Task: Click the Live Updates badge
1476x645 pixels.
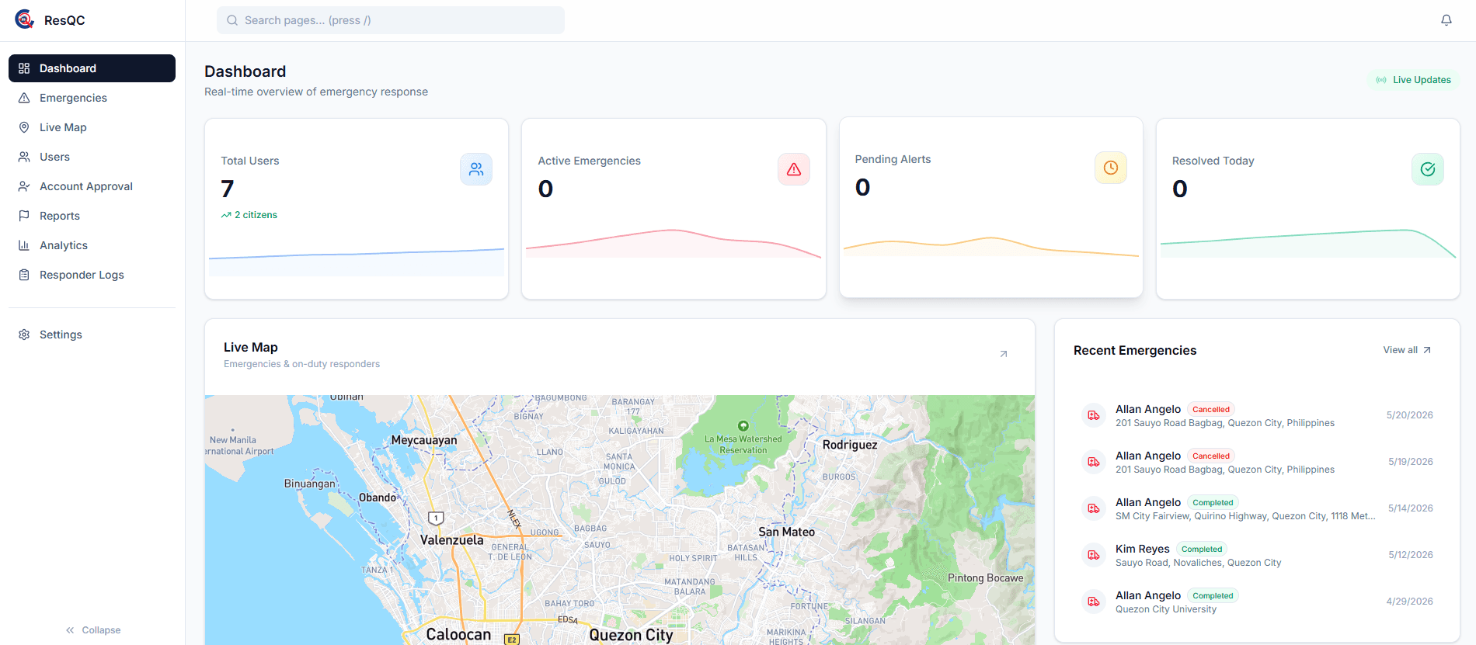Action: pos(1413,80)
